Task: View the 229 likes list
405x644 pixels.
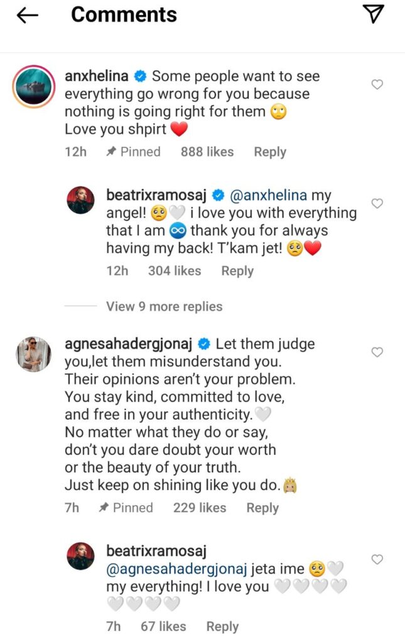Action: pyautogui.click(x=199, y=508)
